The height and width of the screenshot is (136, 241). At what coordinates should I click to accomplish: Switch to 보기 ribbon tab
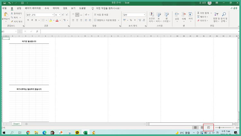(x=73, y=8)
